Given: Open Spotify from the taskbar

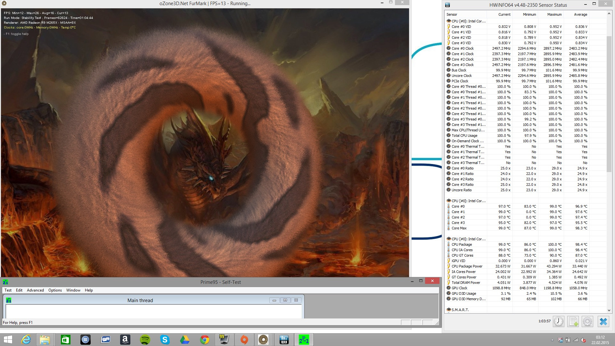Looking at the screenshot, I should [145, 340].
